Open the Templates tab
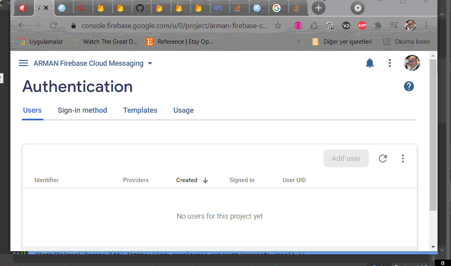 coord(140,110)
